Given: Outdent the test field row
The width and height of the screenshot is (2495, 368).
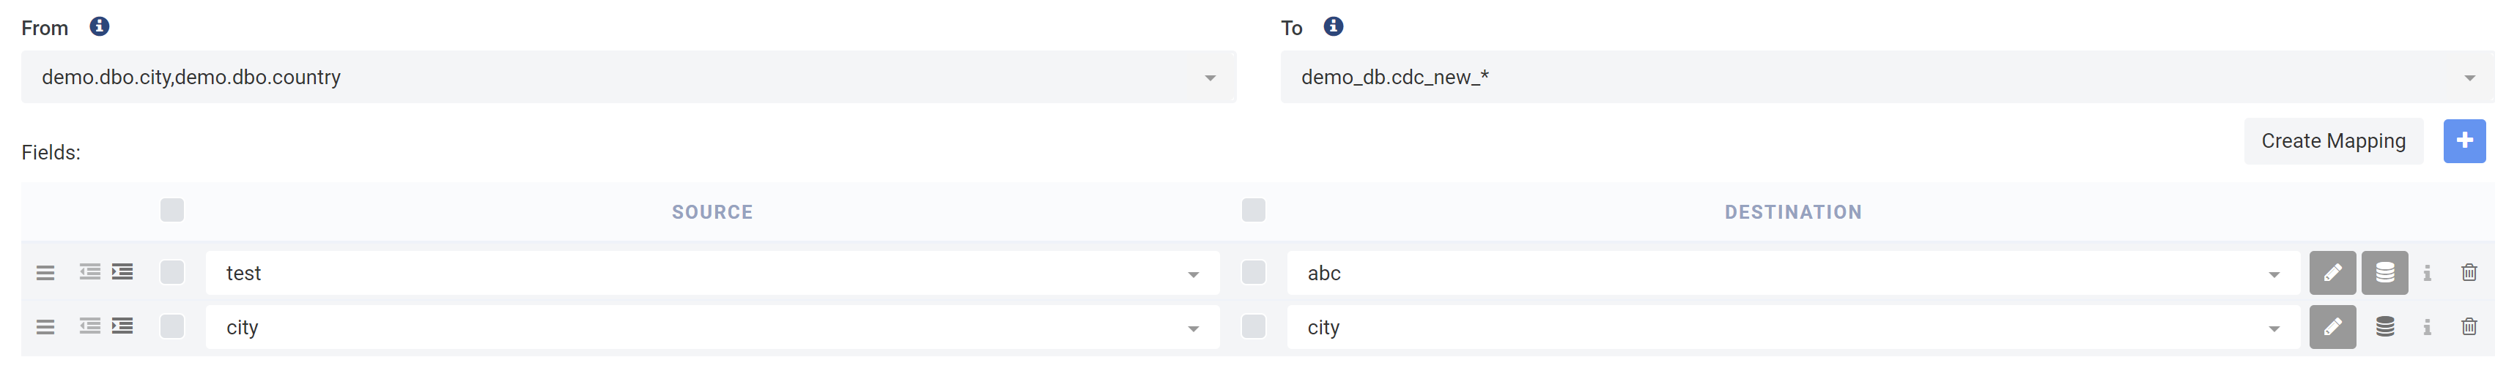Looking at the screenshot, I should [90, 272].
